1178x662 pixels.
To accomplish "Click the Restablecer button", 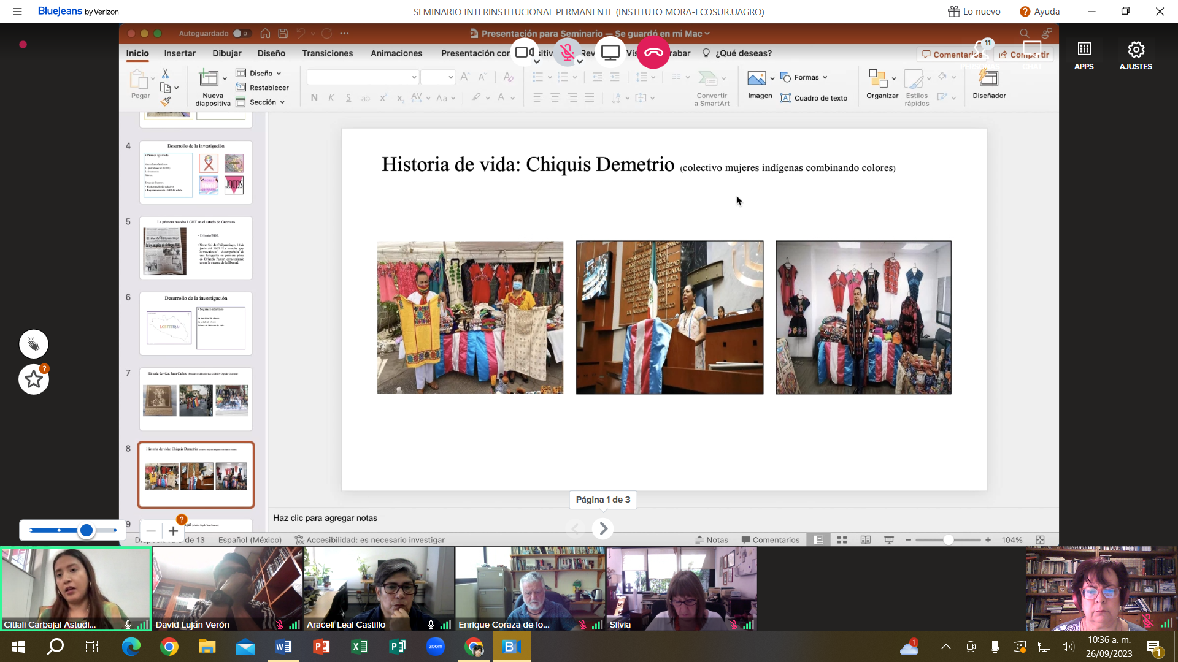I will [x=262, y=88].
